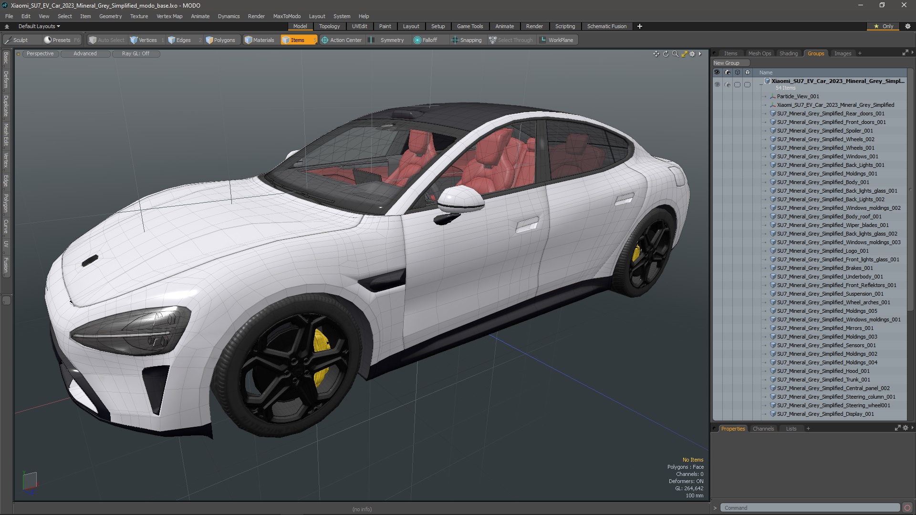Open the Texture menu
Viewport: 916px width, 515px height.
pos(139,16)
